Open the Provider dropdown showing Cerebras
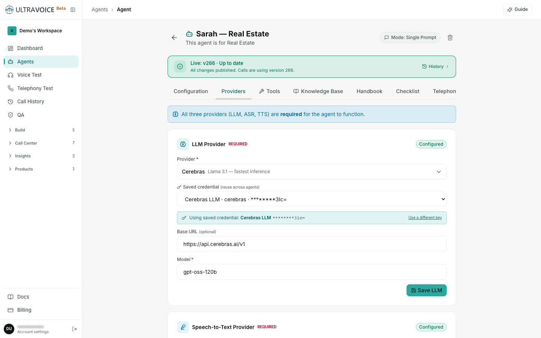 click(312, 172)
